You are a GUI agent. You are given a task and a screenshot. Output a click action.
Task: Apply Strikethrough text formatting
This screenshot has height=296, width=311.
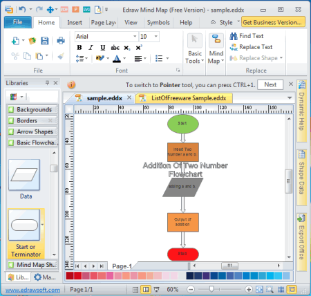pyautogui.click(x=115, y=48)
